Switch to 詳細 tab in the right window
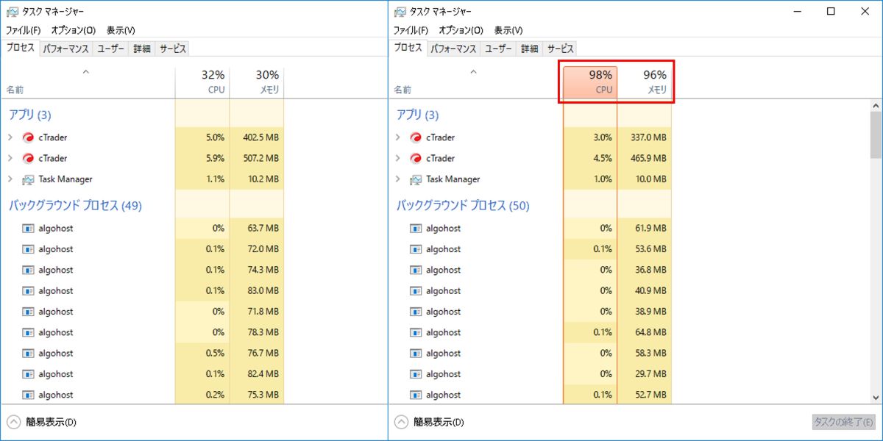The image size is (883, 441). pyautogui.click(x=530, y=49)
